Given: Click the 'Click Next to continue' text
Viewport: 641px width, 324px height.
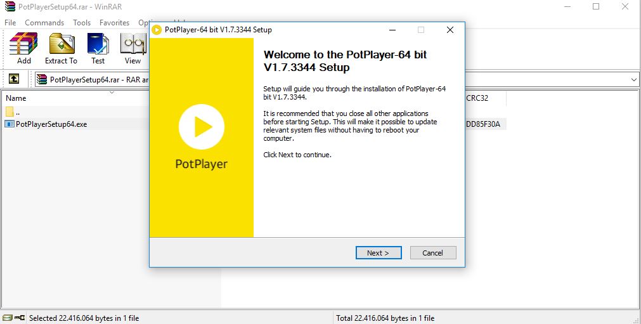Looking at the screenshot, I should [297, 155].
